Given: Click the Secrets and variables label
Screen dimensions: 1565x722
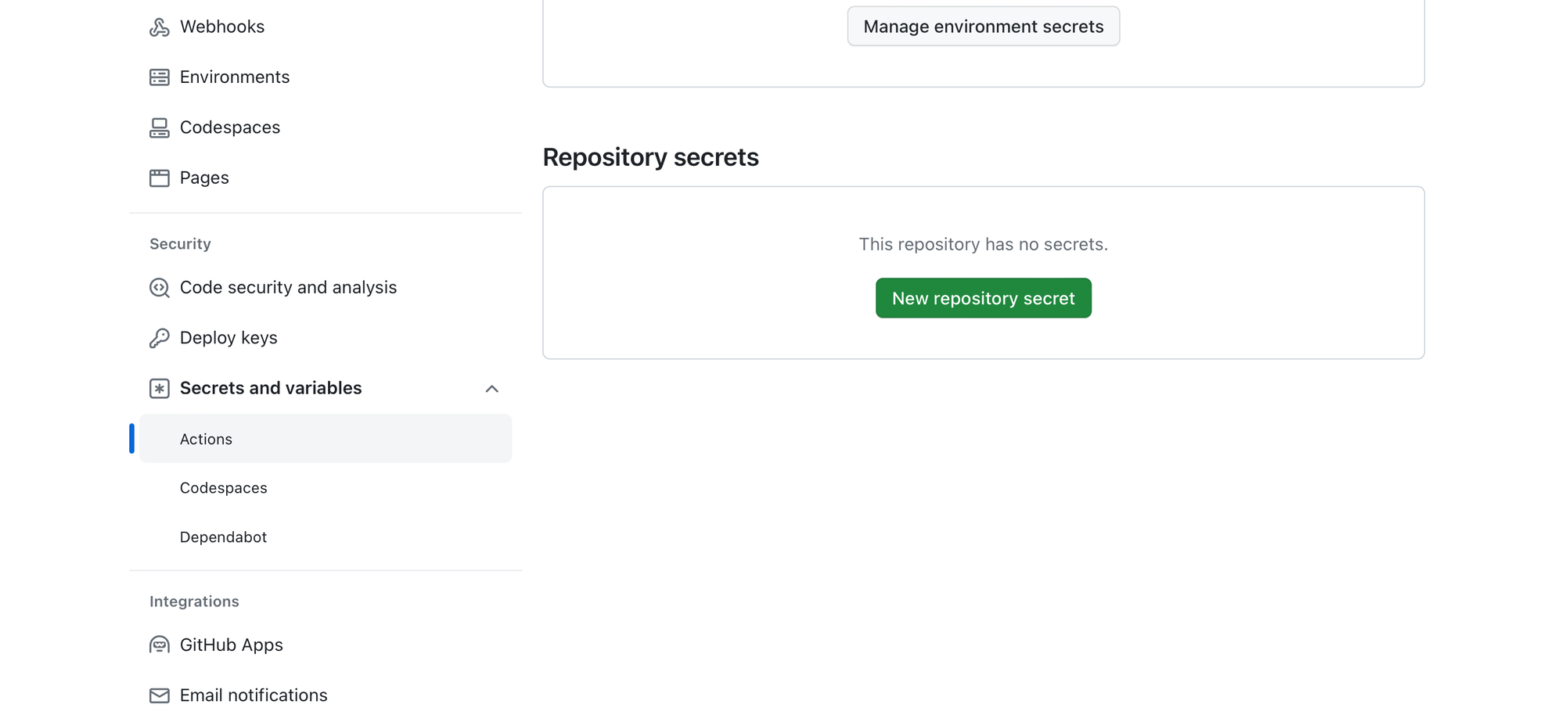Looking at the screenshot, I should point(270,389).
